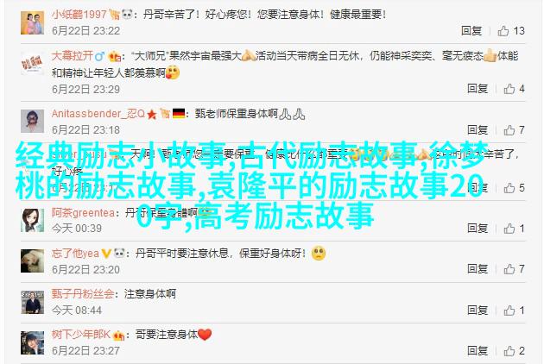Like 阿茶greentea's comment

click(x=509, y=228)
